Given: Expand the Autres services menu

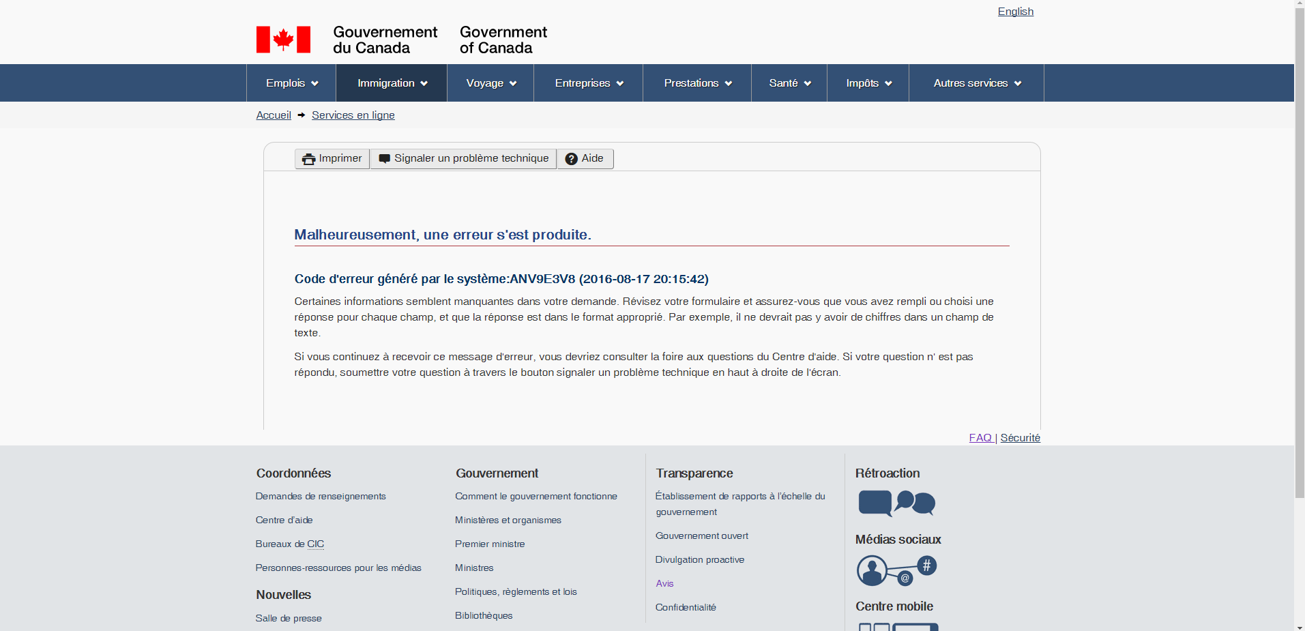Looking at the screenshot, I should click(x=976, y=83).
